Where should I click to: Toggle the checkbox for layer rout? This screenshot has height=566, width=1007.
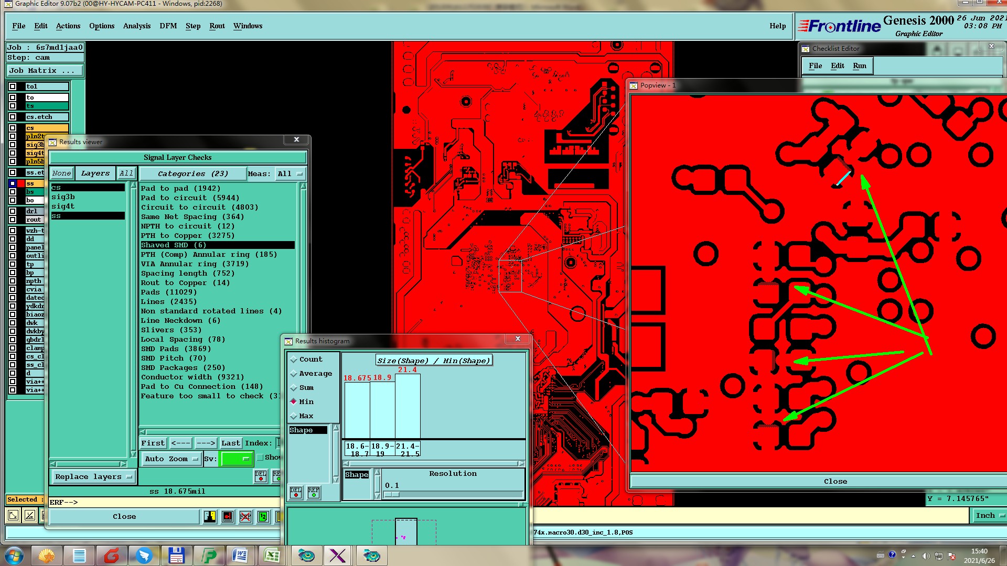[13, 220]
